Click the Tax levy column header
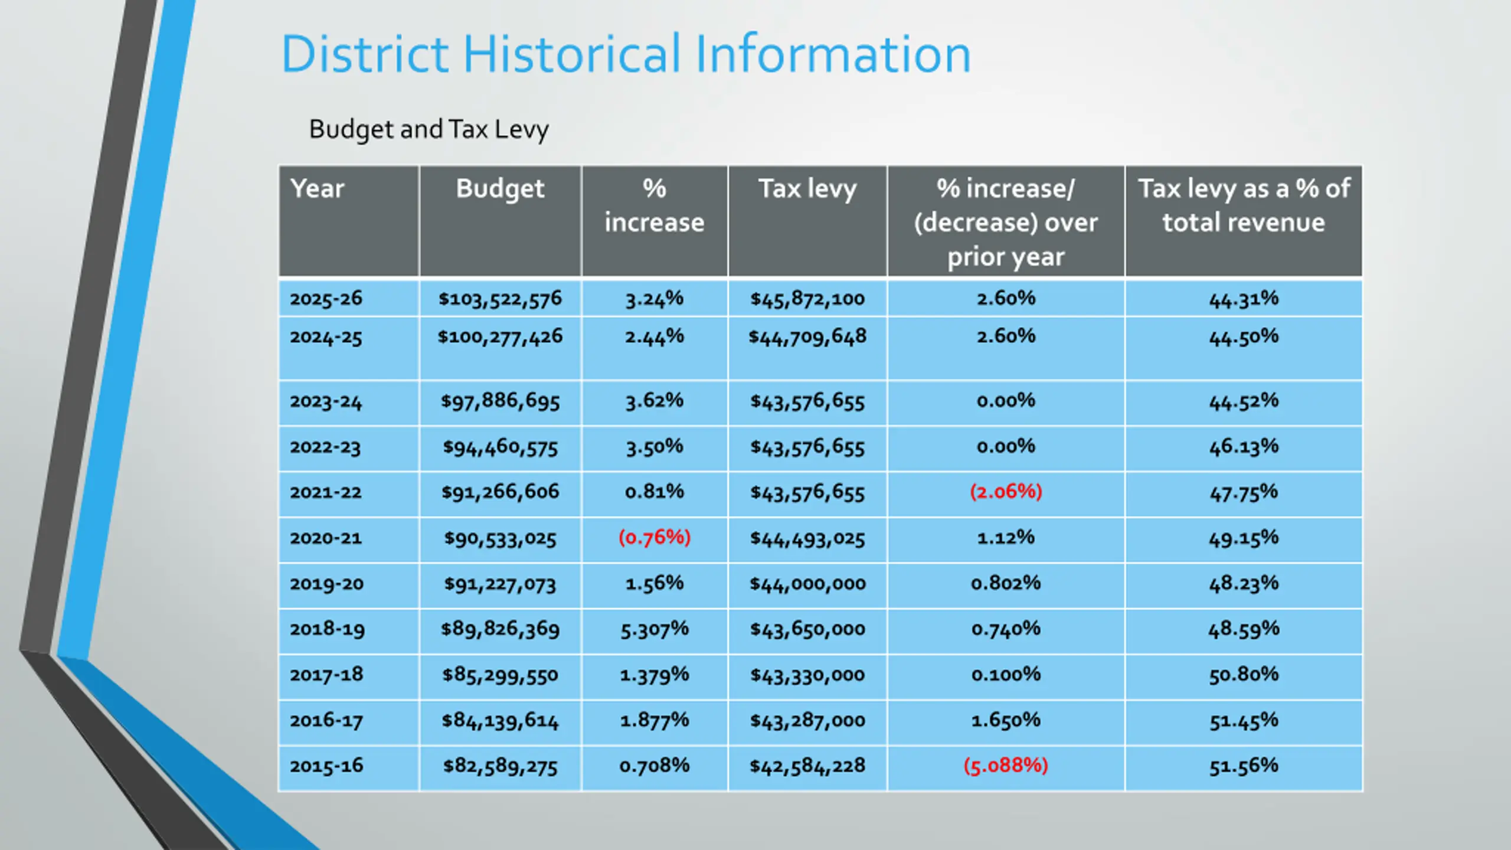Viewport: 1511px width, 850px height. (x=807, y=221)
